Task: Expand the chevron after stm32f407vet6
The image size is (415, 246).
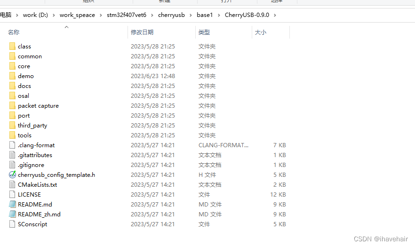Action: [152, 15]
